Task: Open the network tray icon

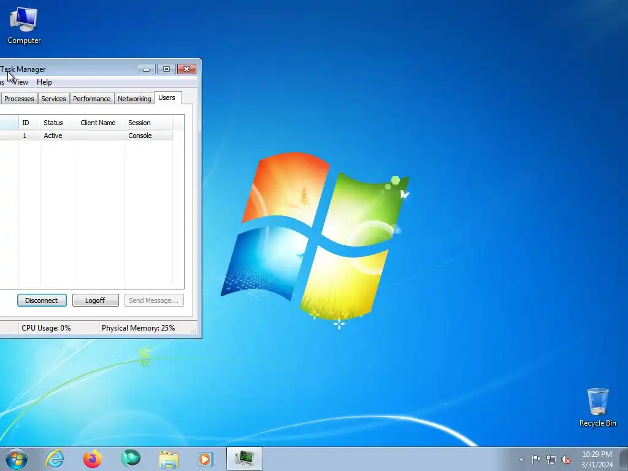Action: click(x=551, y=459)
